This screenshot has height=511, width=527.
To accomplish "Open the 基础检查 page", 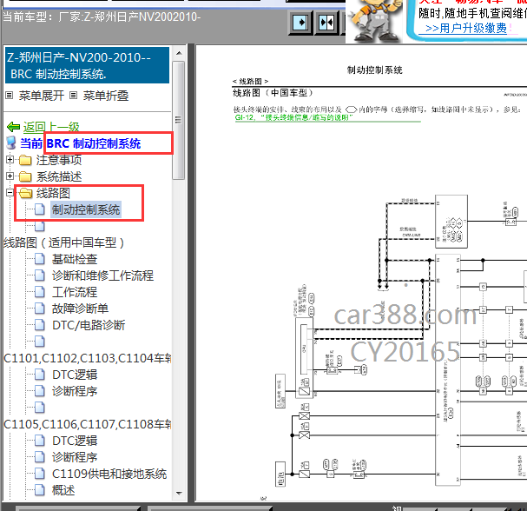I will click(x=75, y=259).
